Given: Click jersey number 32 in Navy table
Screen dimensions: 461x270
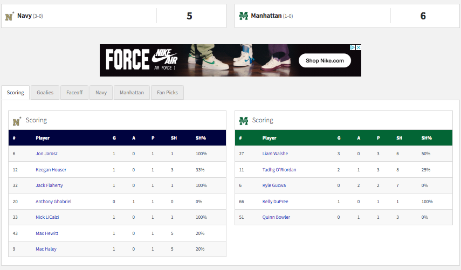Looking at the screenshot, I should [x=15, y=185].
